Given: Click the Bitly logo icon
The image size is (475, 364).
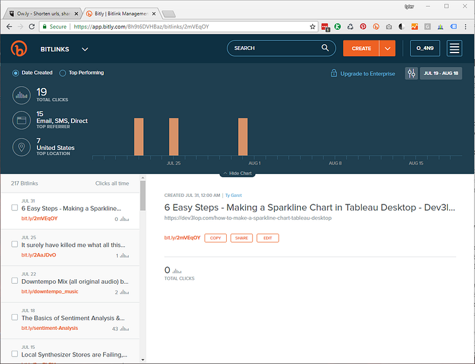Looking at the screenshot, I should pyautogui.click(x=19, y=49).
